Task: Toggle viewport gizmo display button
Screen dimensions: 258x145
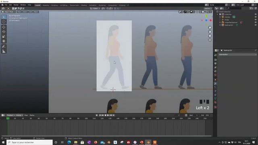Action: pos(185,12)
